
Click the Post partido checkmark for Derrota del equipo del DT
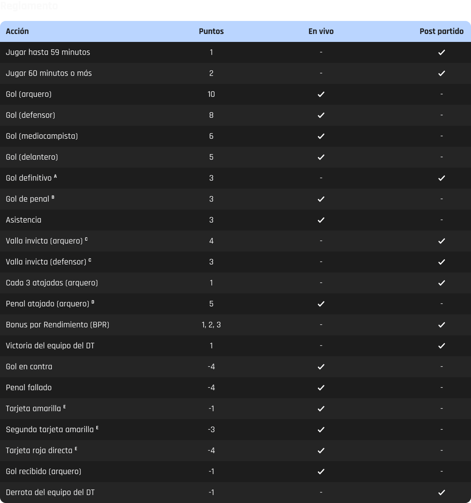[442, 493]
